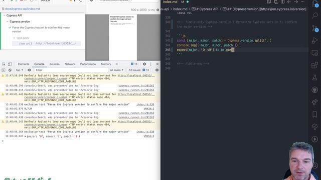Click the console.log line 344 in editor
The height and width of the screenshot is (180, 321).
pos(207,45)
